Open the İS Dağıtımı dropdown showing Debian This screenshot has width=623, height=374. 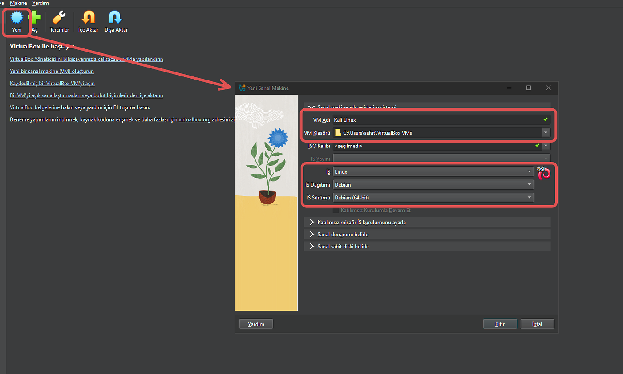pos(433,184)
